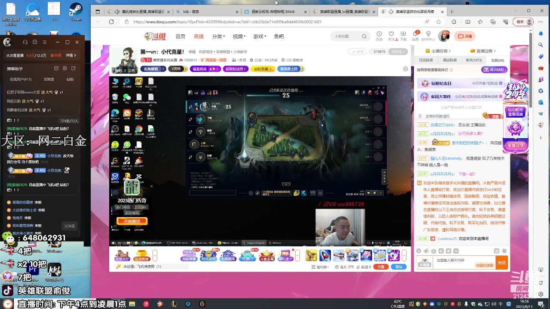Screen dimensions: 550x309
Task: Click the 成为钻粉 button
Action: tap(494, 70)
